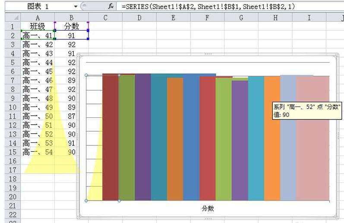Click cell B2 with value 91
The width and height of the screenshot is (344, 223).
coord(72,35)
